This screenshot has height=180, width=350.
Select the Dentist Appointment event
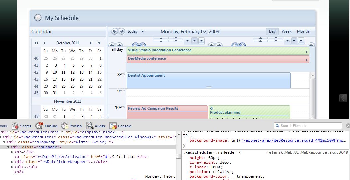coord(208,80)
